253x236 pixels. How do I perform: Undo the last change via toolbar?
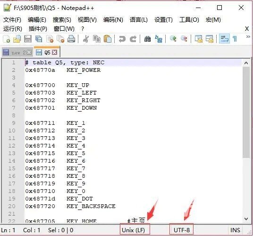tap(122, 39)
